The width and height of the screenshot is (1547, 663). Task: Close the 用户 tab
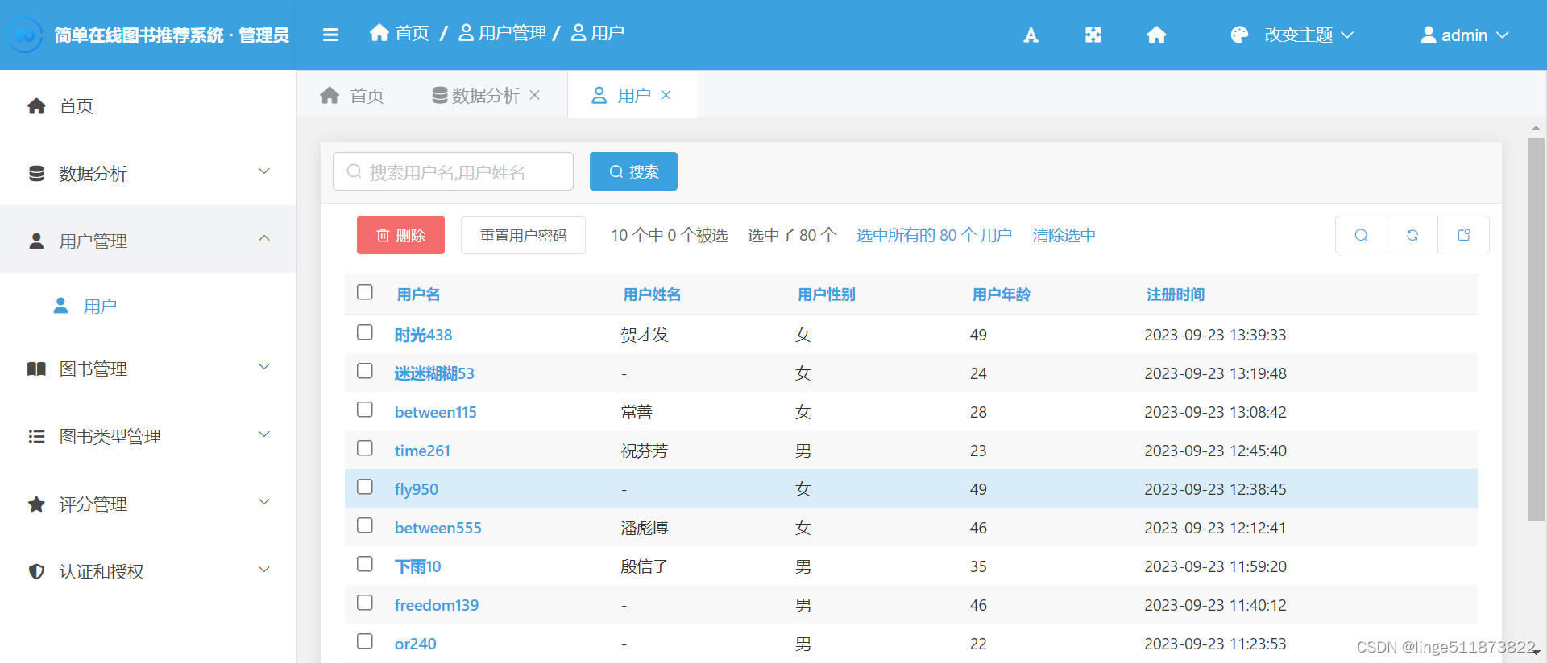[666, 95]
